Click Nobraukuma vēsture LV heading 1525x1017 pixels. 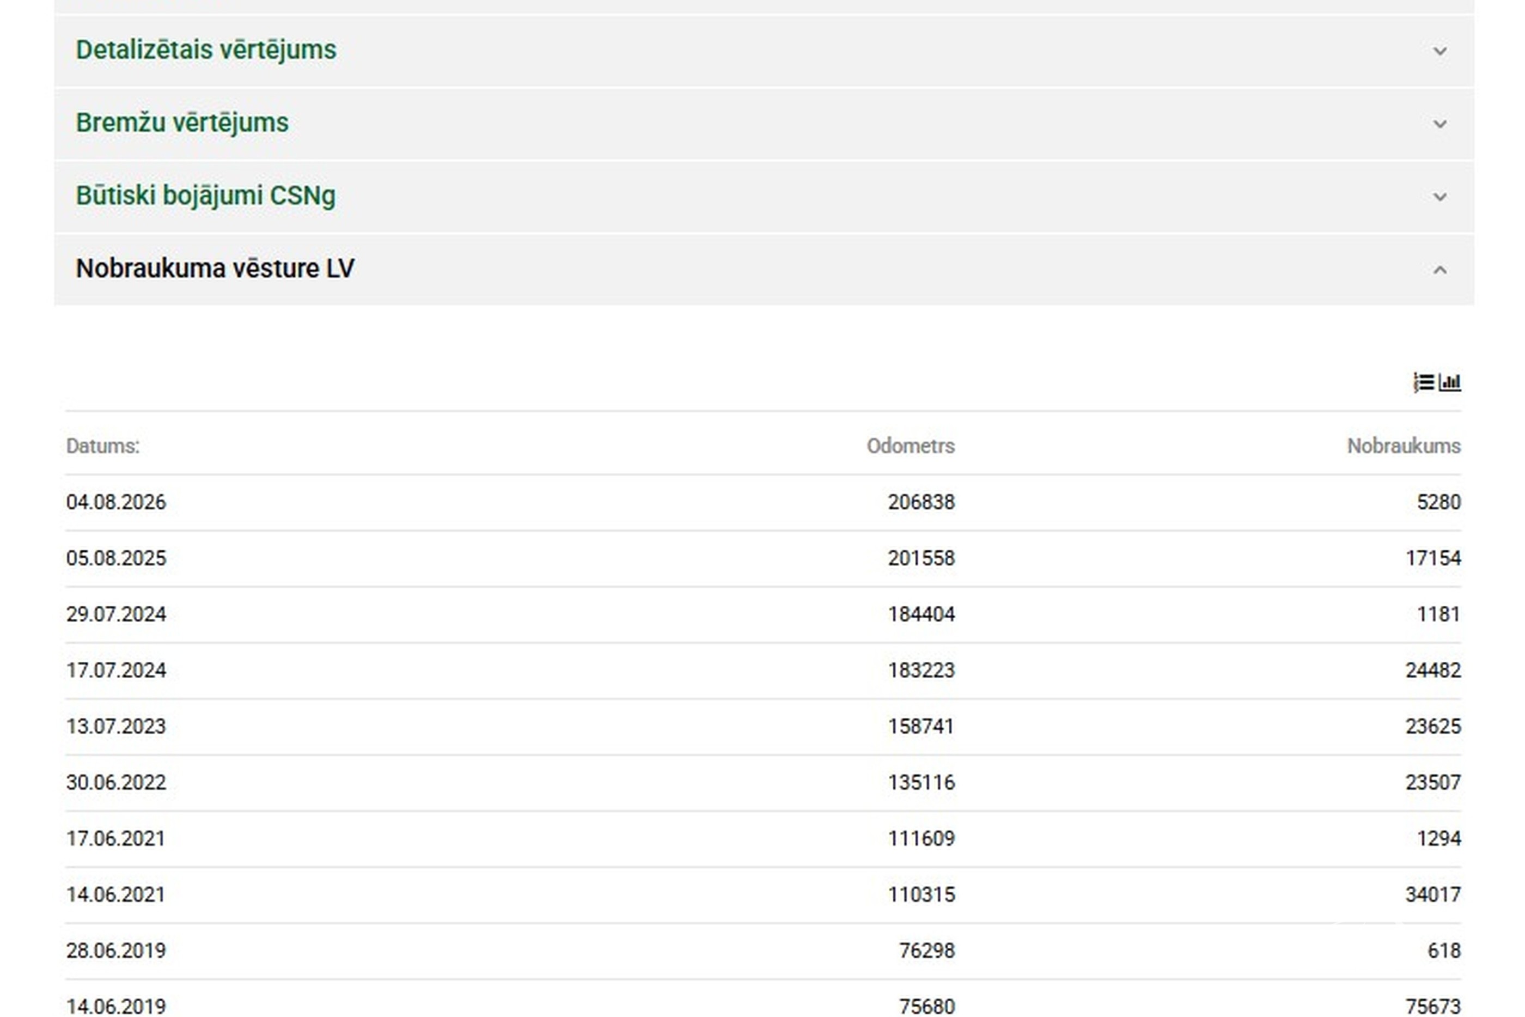215,268
